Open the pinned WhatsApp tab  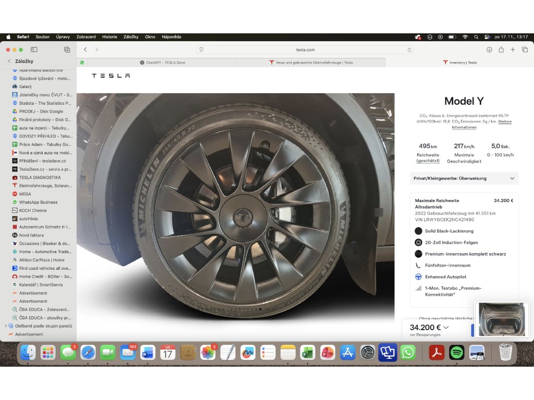tap(82, 63)
